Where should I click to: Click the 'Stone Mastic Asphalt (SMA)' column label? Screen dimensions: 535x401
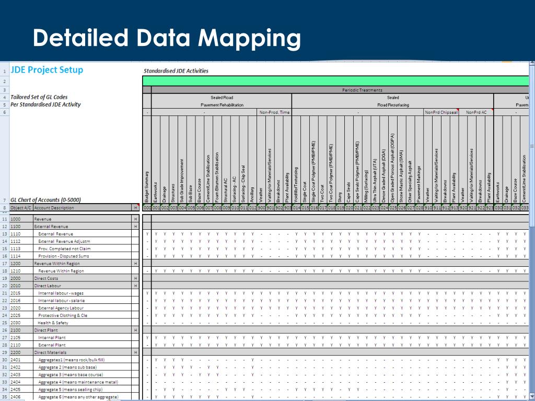click(x=401, y=176)
